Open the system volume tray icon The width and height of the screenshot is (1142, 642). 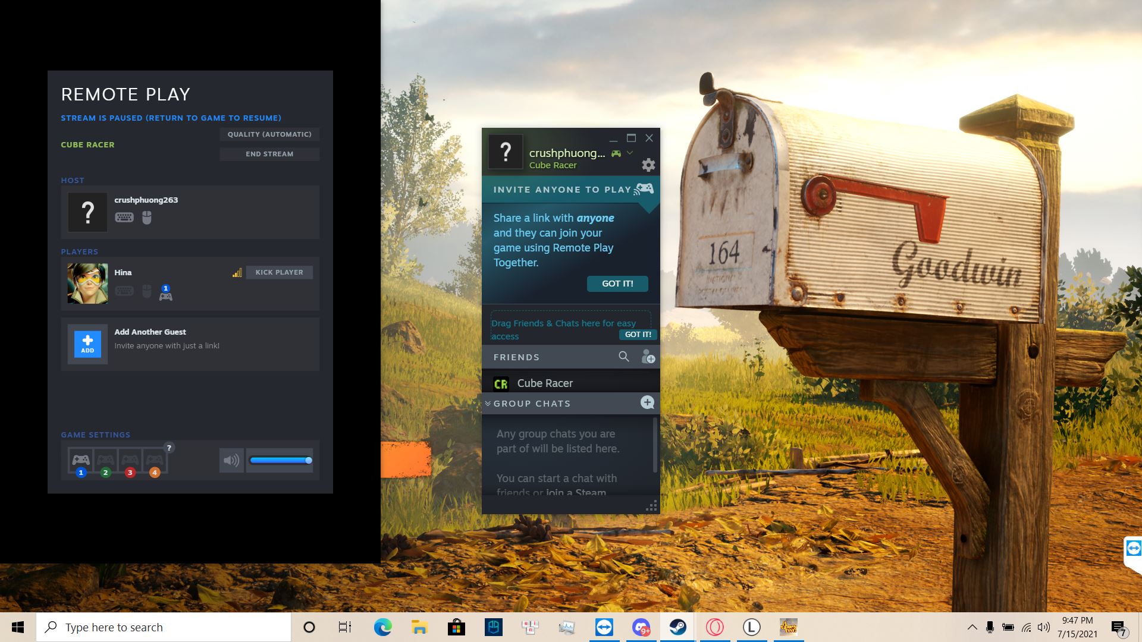(x=1044, y=627)
